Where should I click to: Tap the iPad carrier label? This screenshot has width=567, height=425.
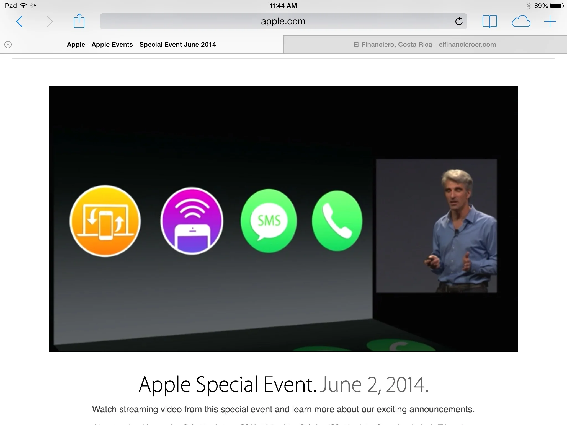(x=10, y=6)
